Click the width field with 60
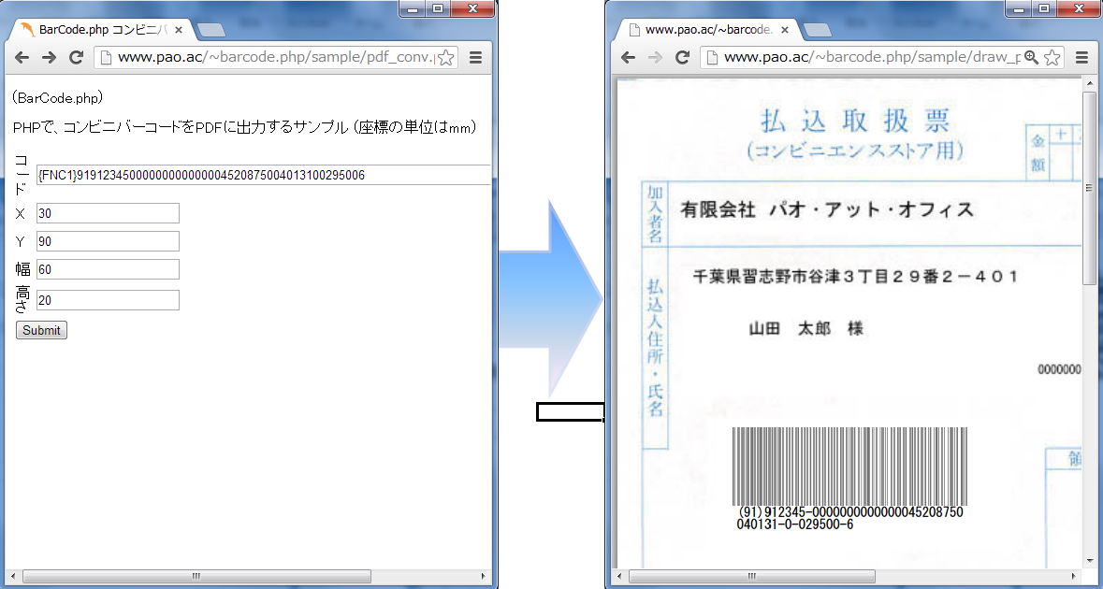 108,269
